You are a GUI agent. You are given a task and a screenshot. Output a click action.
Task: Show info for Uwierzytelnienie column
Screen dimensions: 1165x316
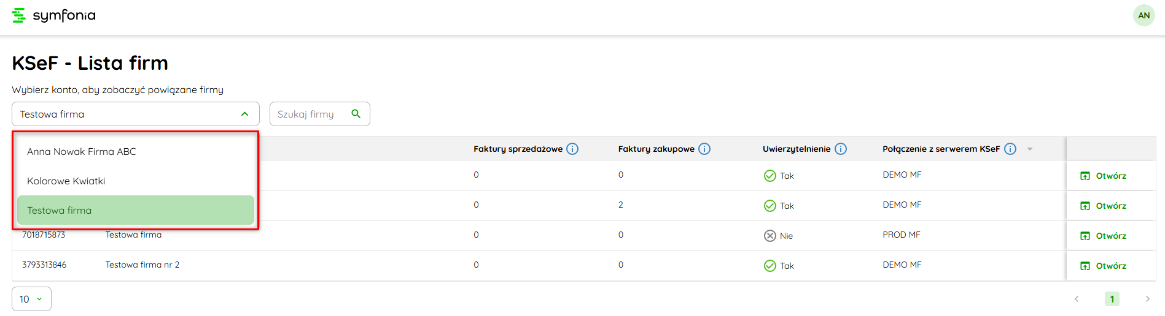(x=841, y=149)
